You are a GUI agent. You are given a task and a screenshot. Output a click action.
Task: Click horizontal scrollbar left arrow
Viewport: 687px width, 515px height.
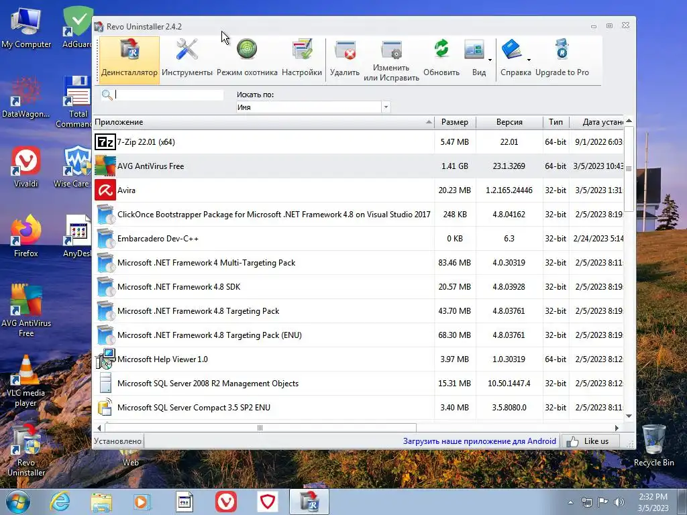click(99, 428)
